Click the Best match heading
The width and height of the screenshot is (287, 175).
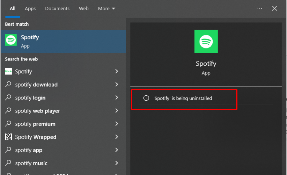(17, 24)
